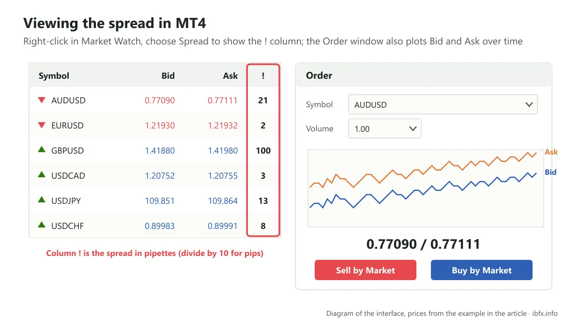Viewport: 581px width, 326px height.
Task: Select the USDCHF symbol row
Action: click(155, 226)
